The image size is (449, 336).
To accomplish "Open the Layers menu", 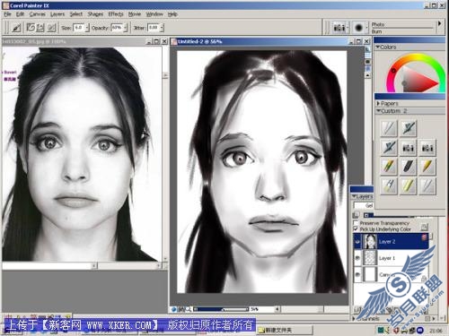I will coord(57,14).
